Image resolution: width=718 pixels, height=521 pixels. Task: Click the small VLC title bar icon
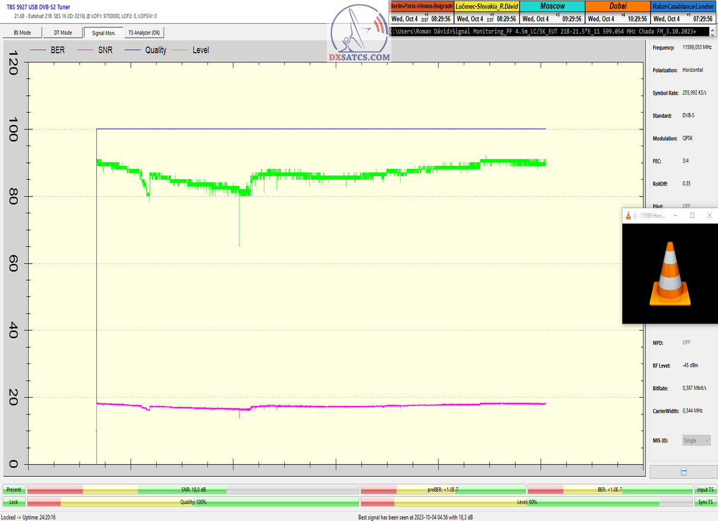tap(628, 216)
